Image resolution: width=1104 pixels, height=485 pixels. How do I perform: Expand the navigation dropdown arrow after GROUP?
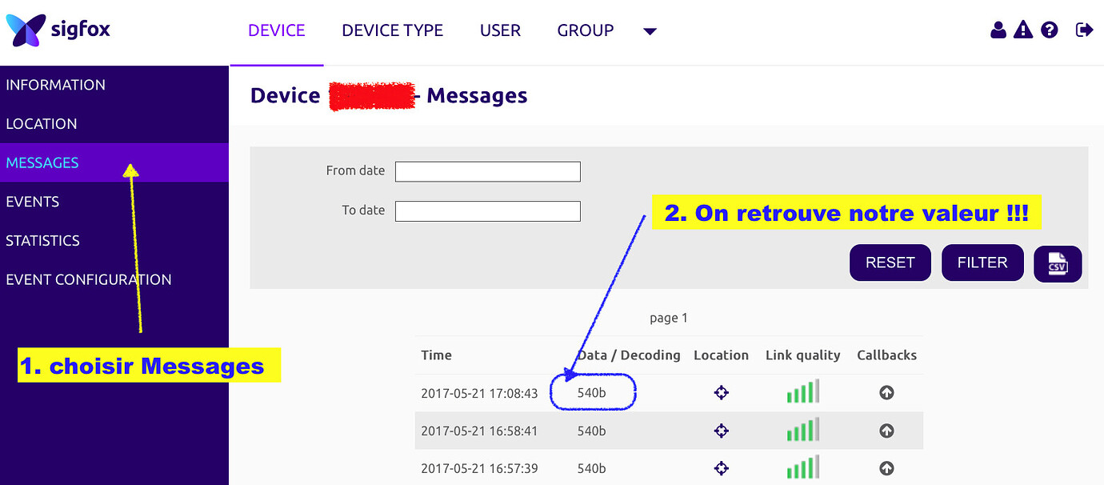tap(650, 31)
